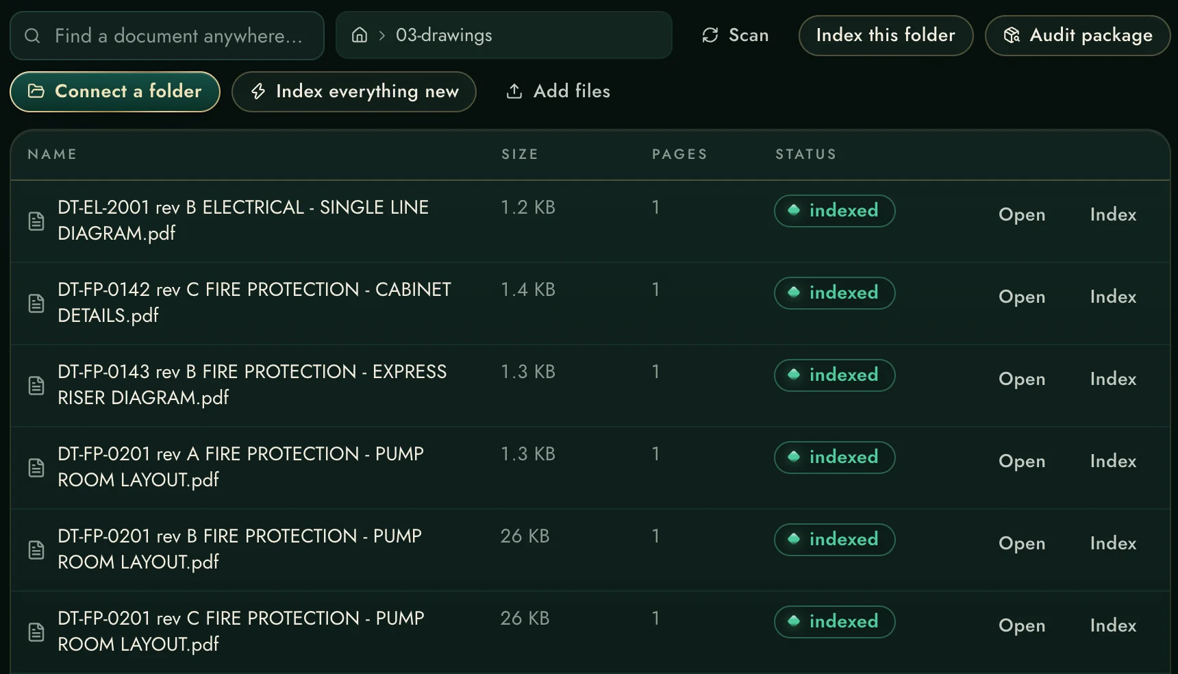Select file name DT-FP-0143 rev B EXPRESS RISER
The width and height of the screenshot is (1178, 674).
pyautogui.click(x=252, y=384)
